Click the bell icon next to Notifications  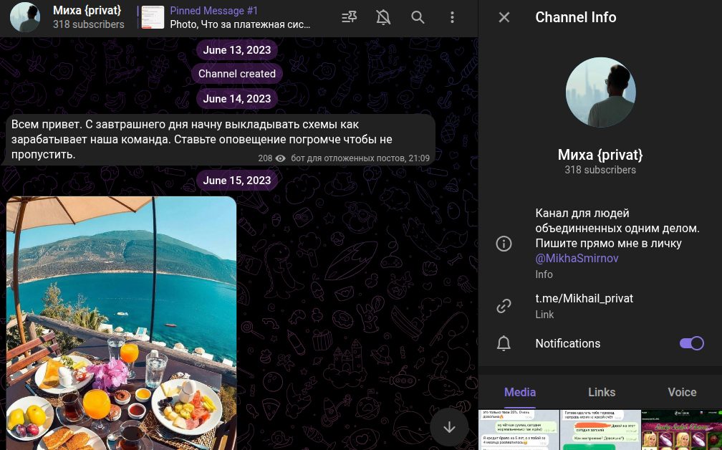[504, 343]
